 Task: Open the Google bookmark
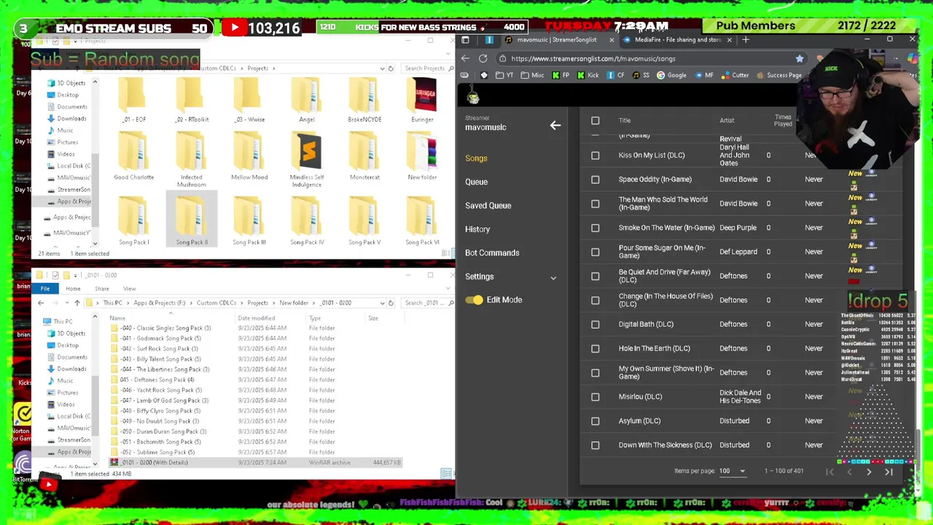(671, 75)
